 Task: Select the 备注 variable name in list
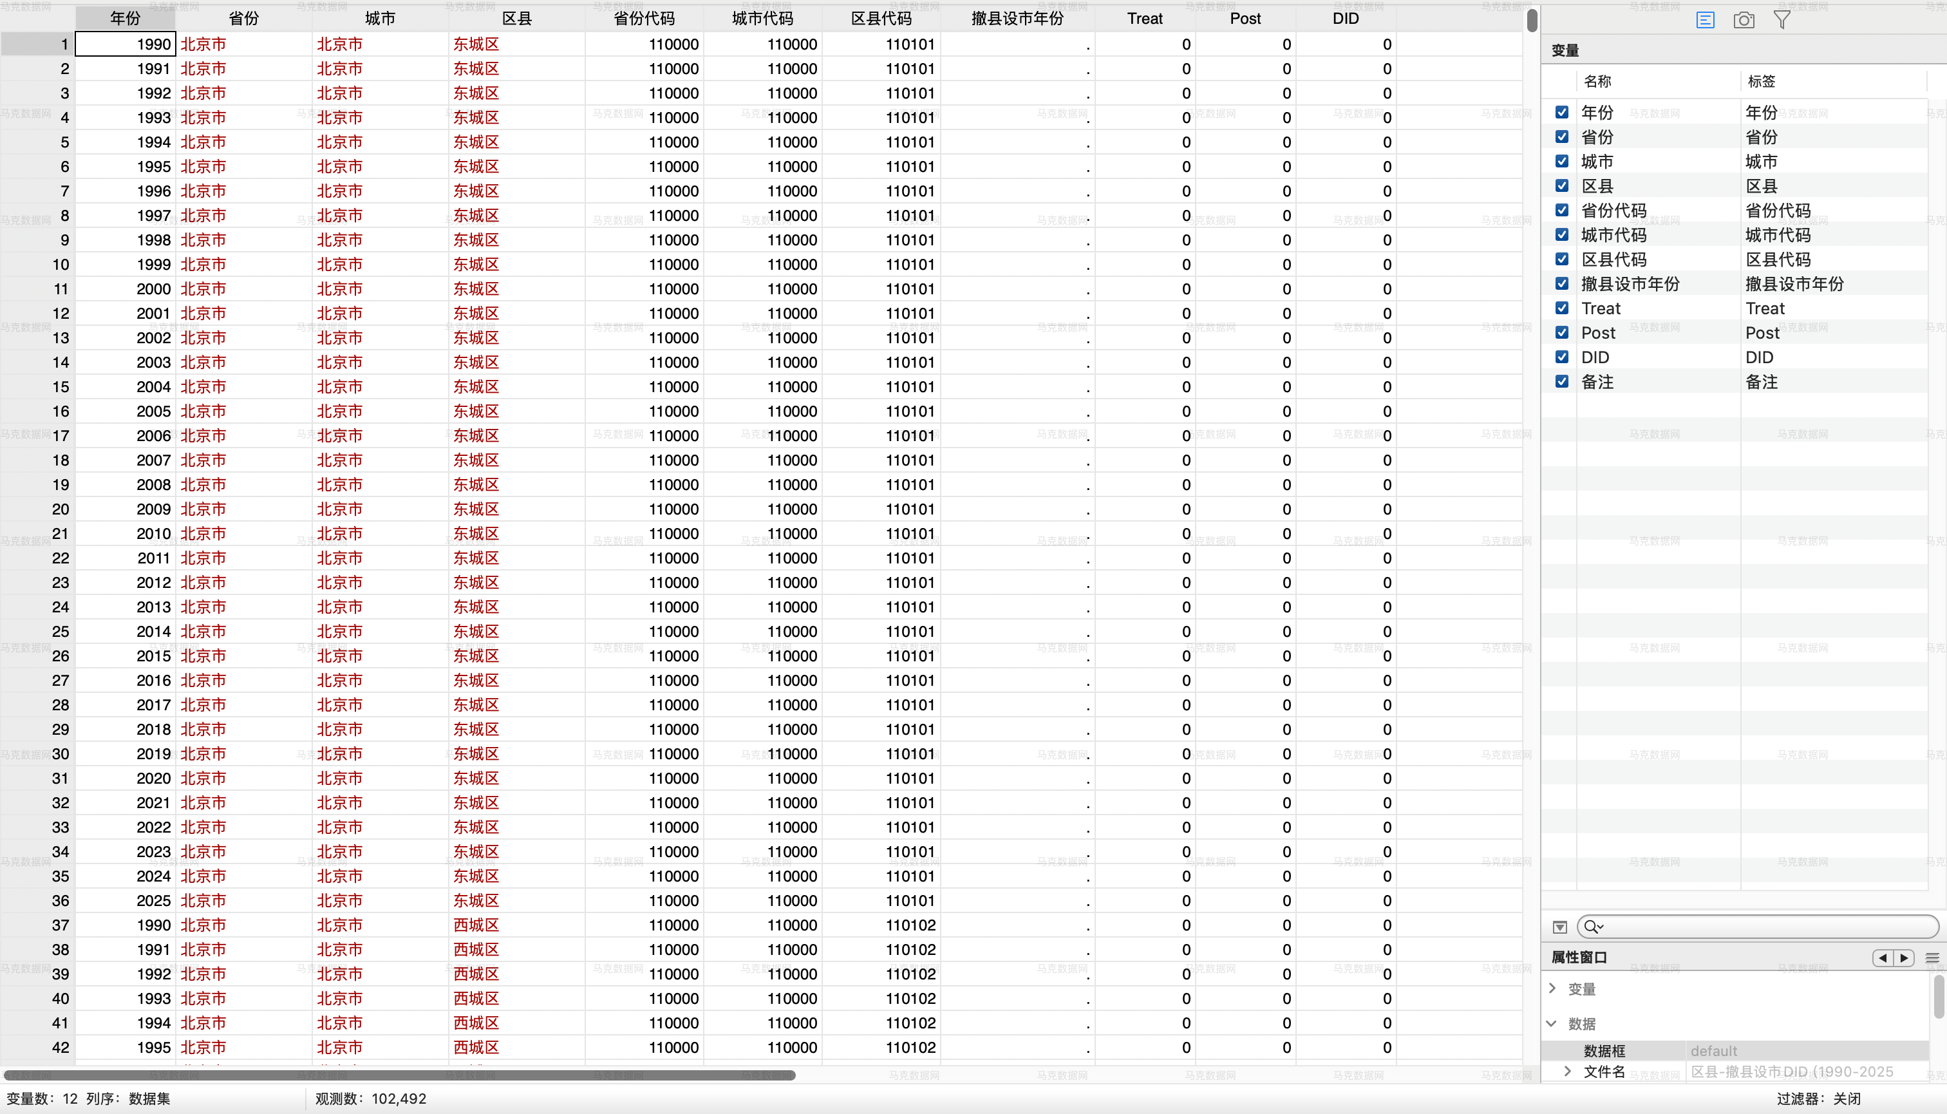point(1597,382)
